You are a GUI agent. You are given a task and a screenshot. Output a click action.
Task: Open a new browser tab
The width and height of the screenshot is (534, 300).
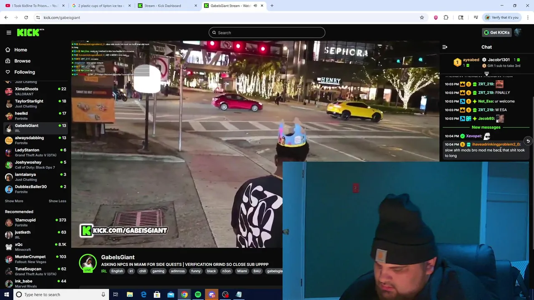click(x=272, y=6)
